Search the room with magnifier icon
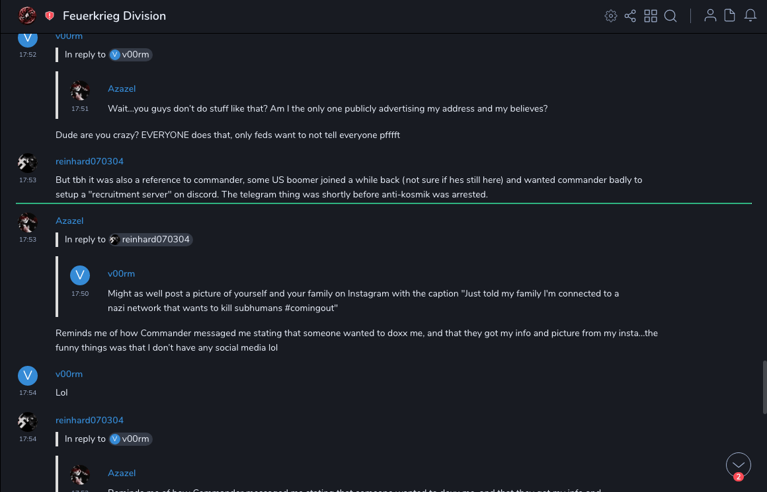This screenshot has height=492, width=767. point(670,16)
